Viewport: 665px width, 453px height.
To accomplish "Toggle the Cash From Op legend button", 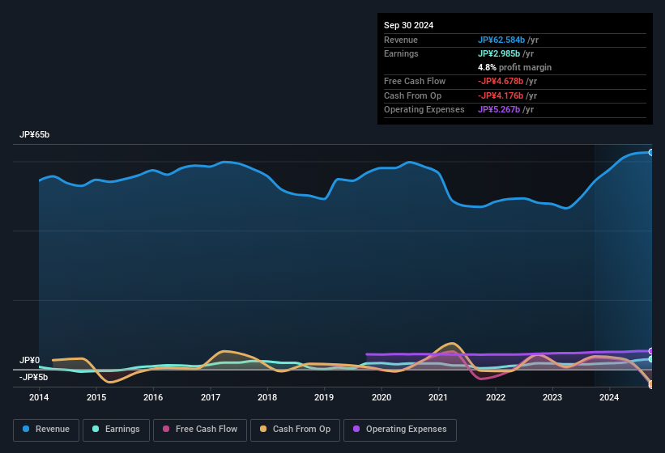I will [x=295, y=430].
